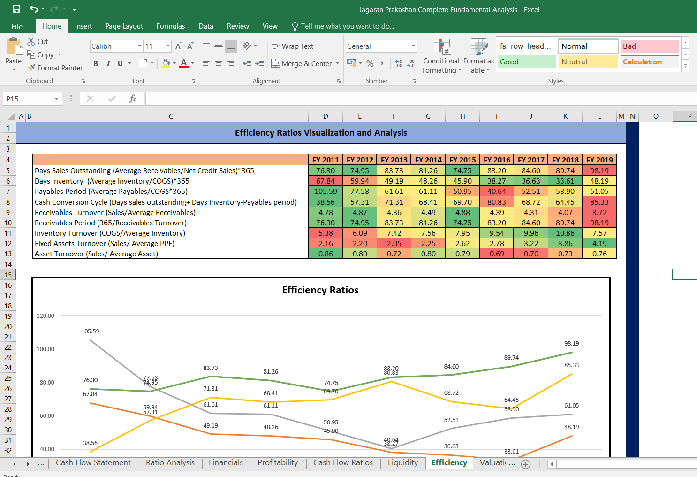This screenshot has width=697, height=477.
Task: Toggle Bottom Align for cell contents
Action: pos(231,46)
